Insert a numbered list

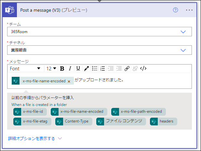pos(103,68)
